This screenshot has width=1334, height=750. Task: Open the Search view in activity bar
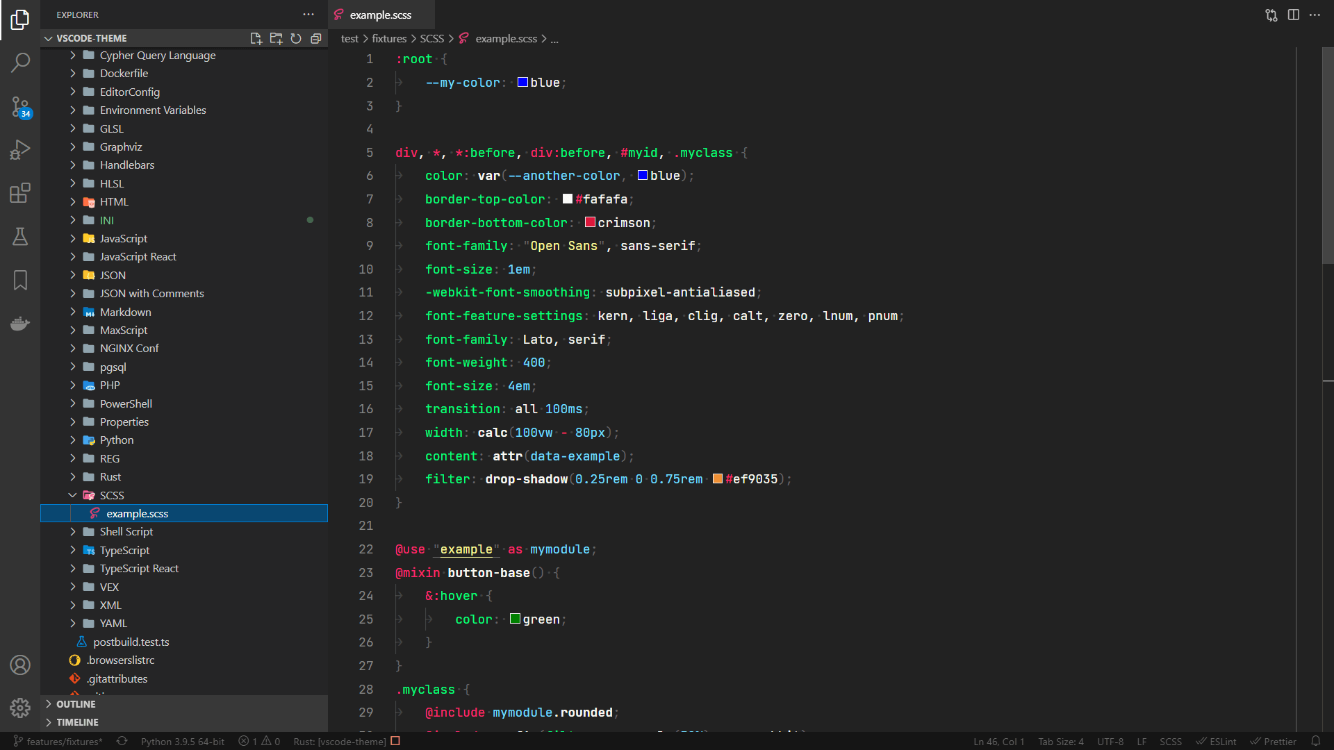20,62
